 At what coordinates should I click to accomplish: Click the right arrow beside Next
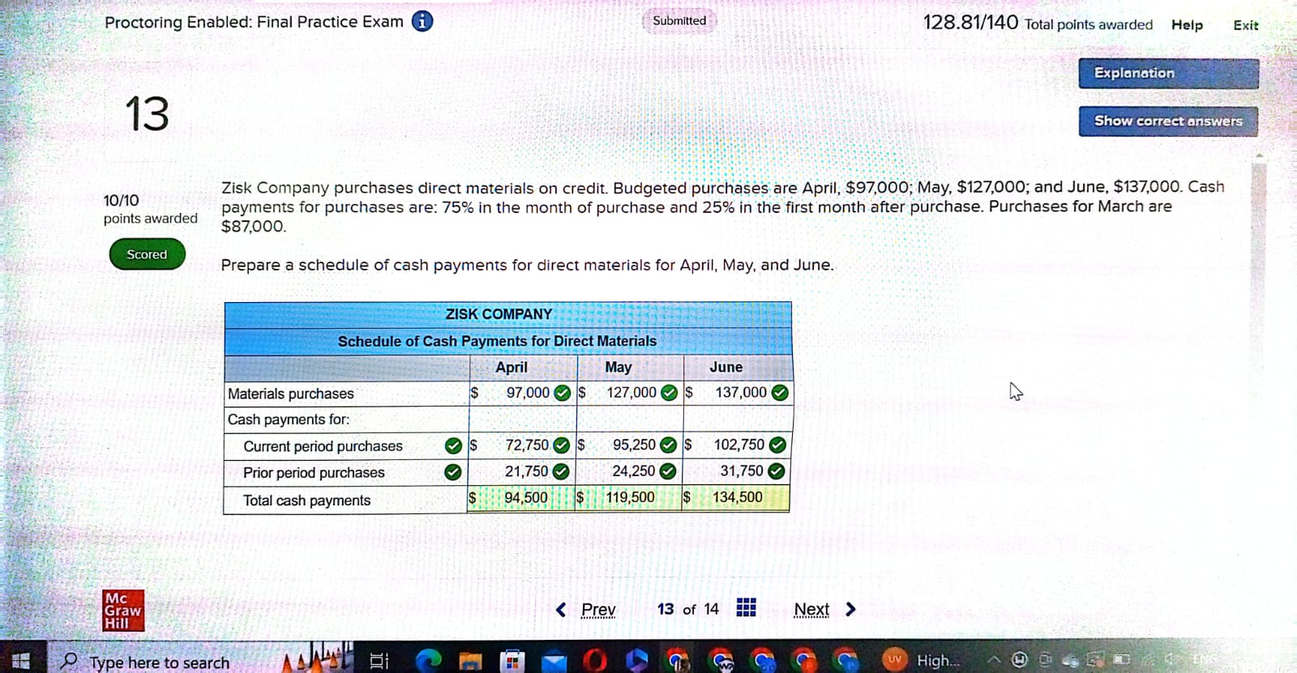coord(850,609)
